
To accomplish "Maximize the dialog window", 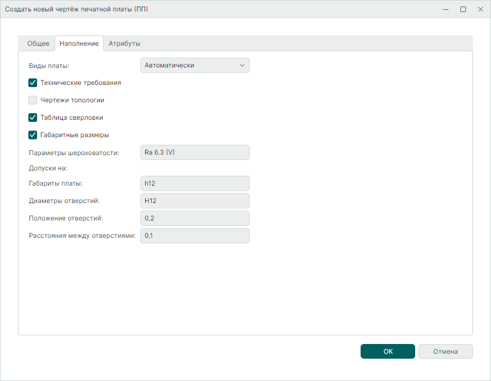I will click(x=463, y=9).
